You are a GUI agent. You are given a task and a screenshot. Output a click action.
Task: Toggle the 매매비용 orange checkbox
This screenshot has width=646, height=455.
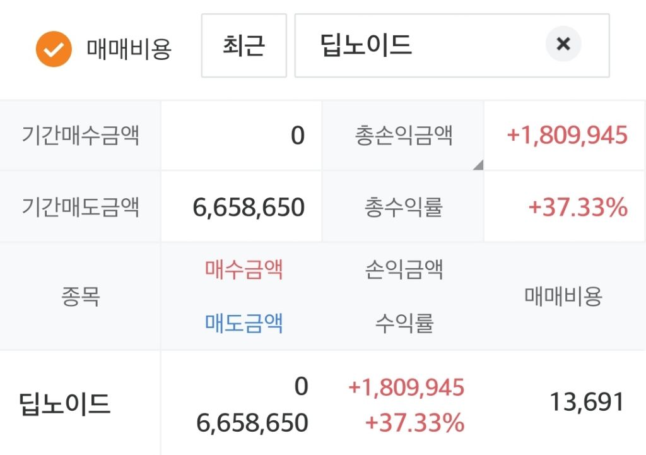click(54, 49)
